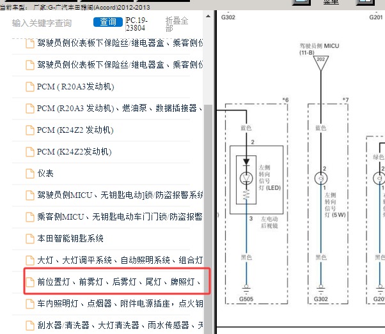
Task: Select 前位置灯、前雾灯、后雾灯 entry
Action: [119, 282]
